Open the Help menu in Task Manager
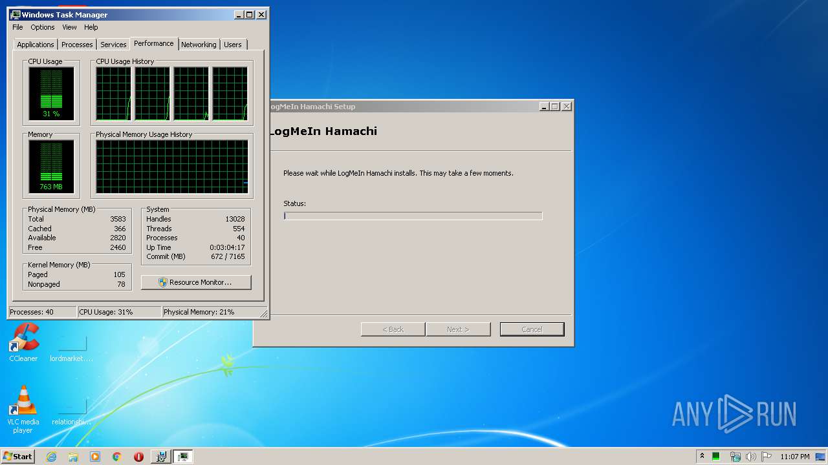The image size is (828, 465). (x=91, y=27)
